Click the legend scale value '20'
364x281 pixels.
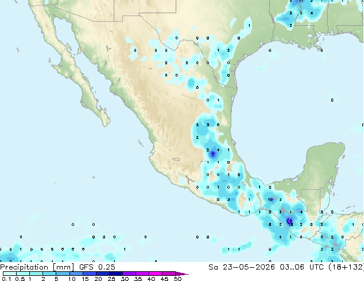[x=98, y=279]
